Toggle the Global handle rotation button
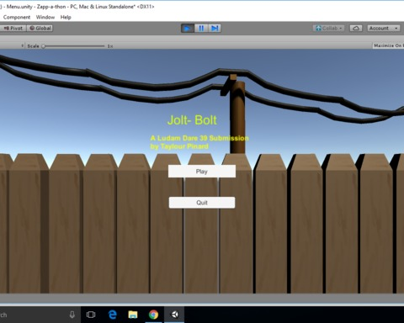 click(x=40, y=29)
